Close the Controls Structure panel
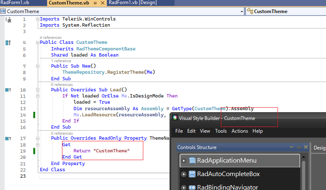 [306, 147]
